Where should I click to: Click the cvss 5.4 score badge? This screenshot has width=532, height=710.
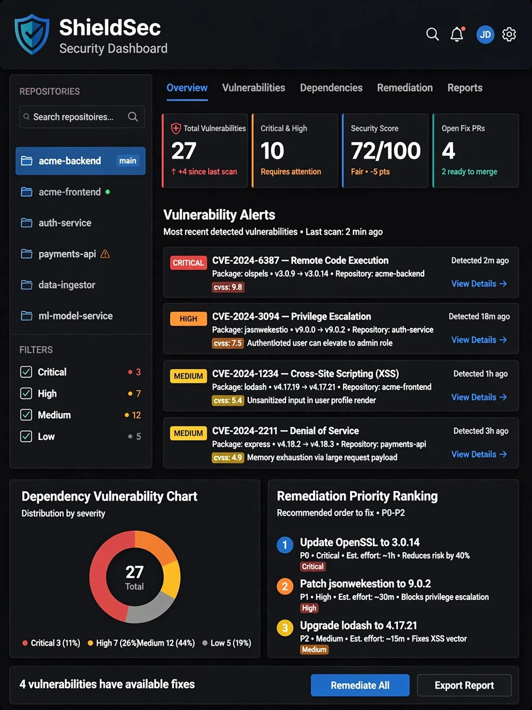tap(228, 401)
